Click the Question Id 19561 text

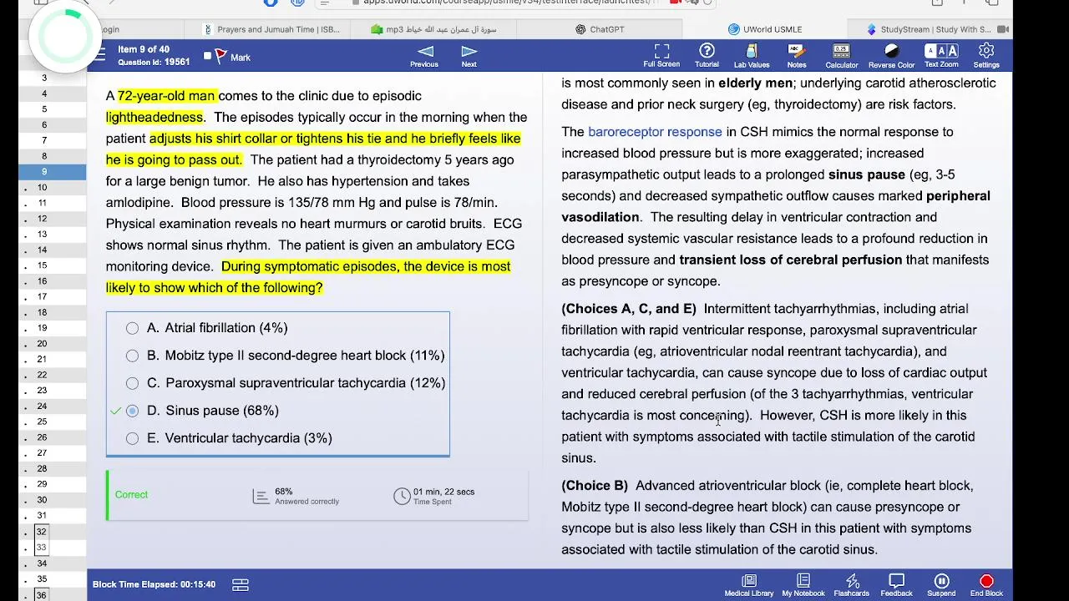coord(154,63)
